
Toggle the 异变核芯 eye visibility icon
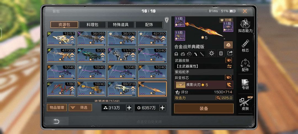[x=228, y=77]
